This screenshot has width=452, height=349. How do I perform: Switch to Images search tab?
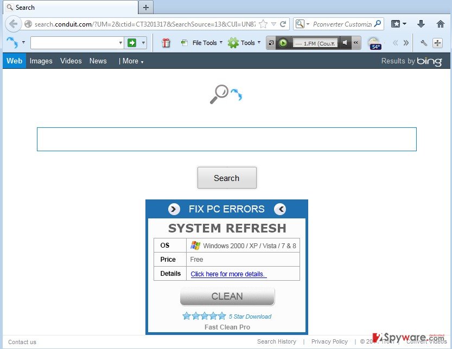(41, 61)
